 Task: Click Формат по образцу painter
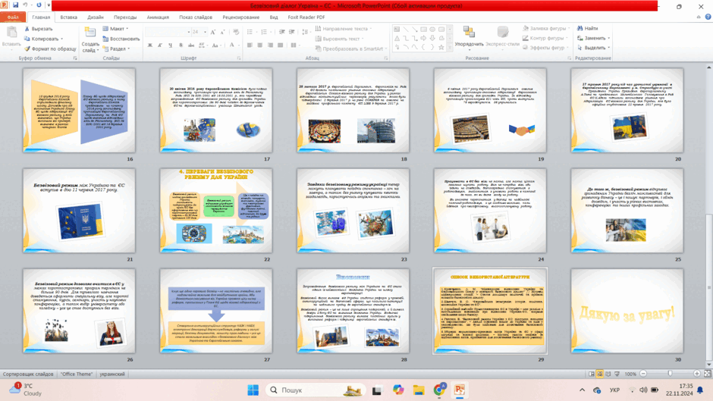(x=50, y=49)
